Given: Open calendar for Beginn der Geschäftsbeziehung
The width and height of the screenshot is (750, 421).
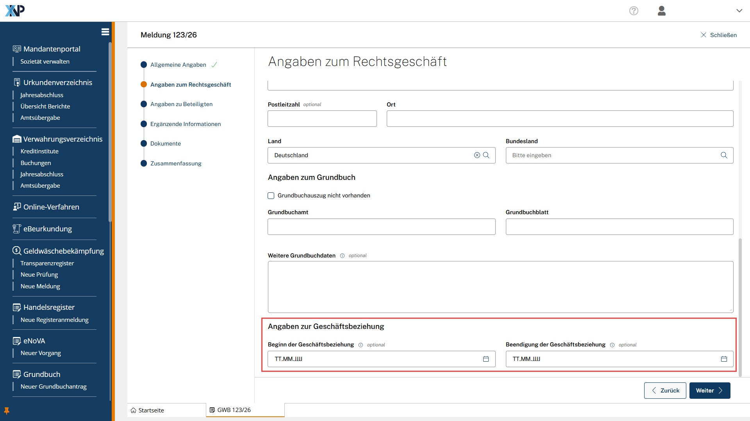Looking at the screenshot, I should (486, 359).
